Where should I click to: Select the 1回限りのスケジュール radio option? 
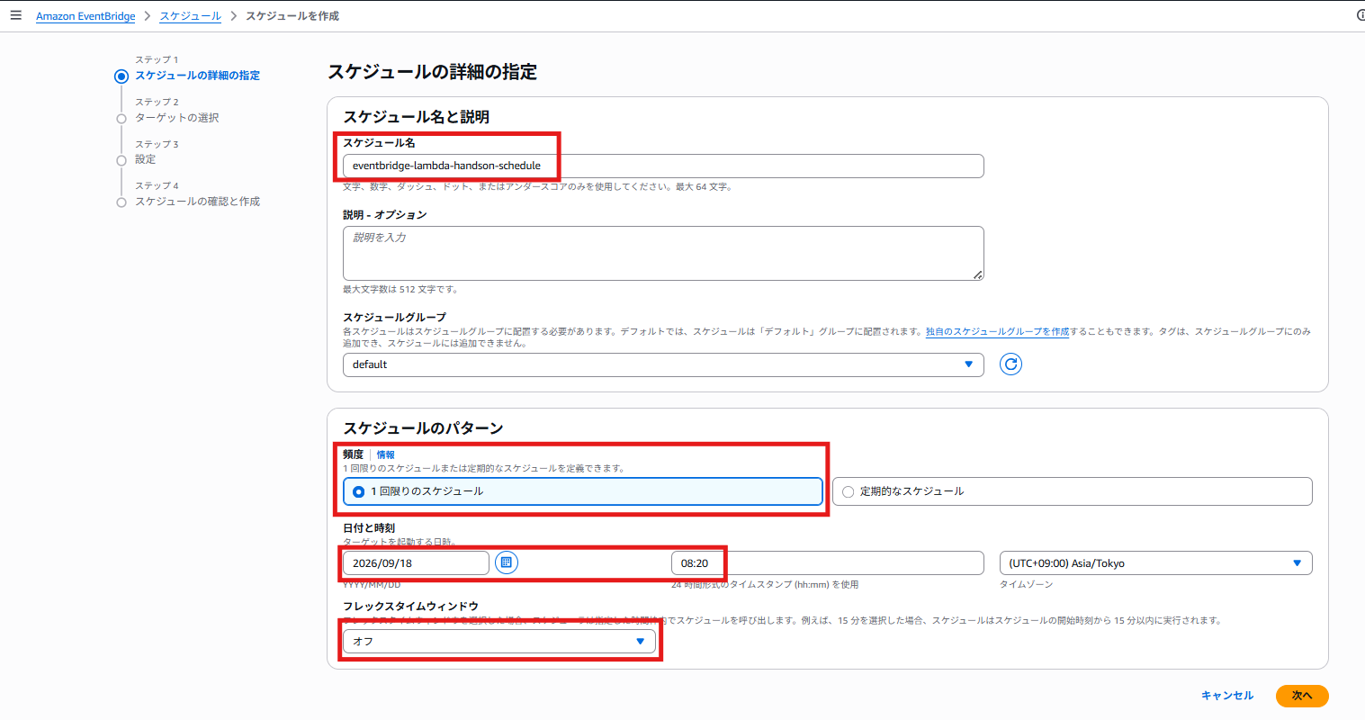pyautogui.click(x=583, y=491)
